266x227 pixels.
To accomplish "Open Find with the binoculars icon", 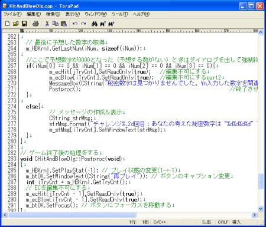I will (95, 24).
